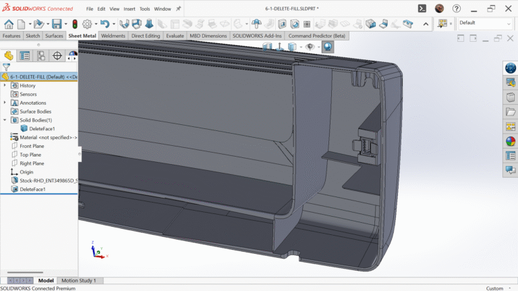518x291 pixels.
Task: Click the Display Style cube icon in the viewport
Action: pos(292,47)
